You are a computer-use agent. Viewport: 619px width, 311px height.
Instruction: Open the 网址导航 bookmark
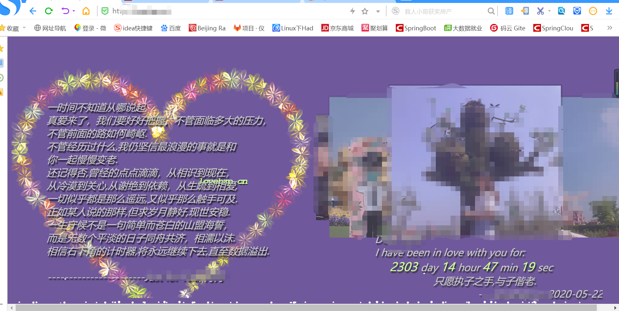click(50, 28)
